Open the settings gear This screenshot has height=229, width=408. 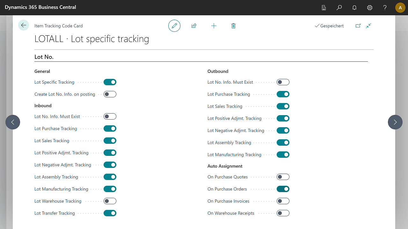click(370, 8)
